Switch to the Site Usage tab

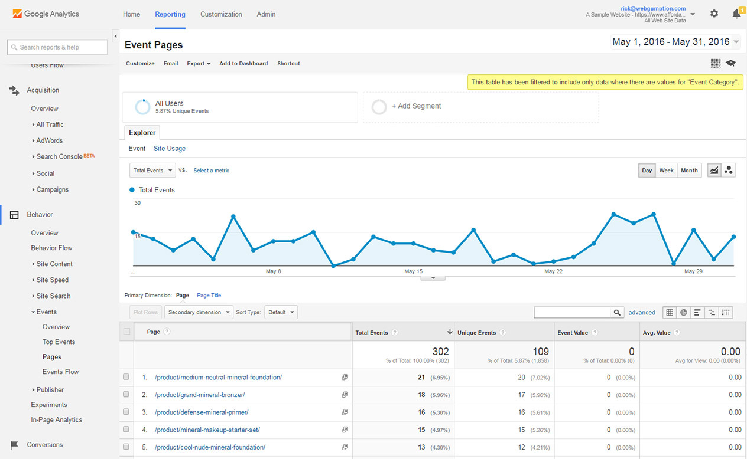point(170,149)
